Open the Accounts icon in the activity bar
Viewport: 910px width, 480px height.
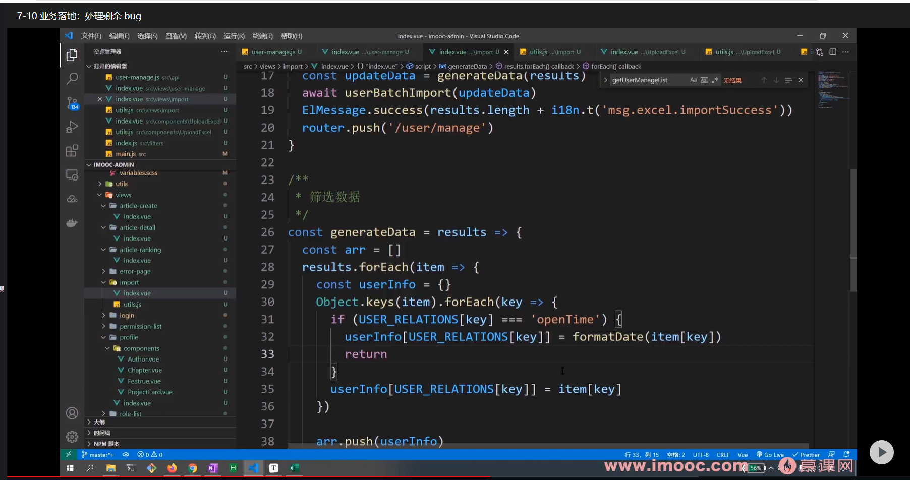click(x=72, y=413)
